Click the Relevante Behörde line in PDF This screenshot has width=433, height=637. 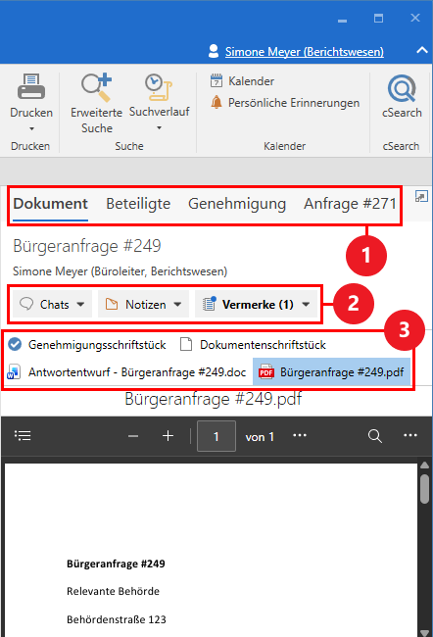113,591
